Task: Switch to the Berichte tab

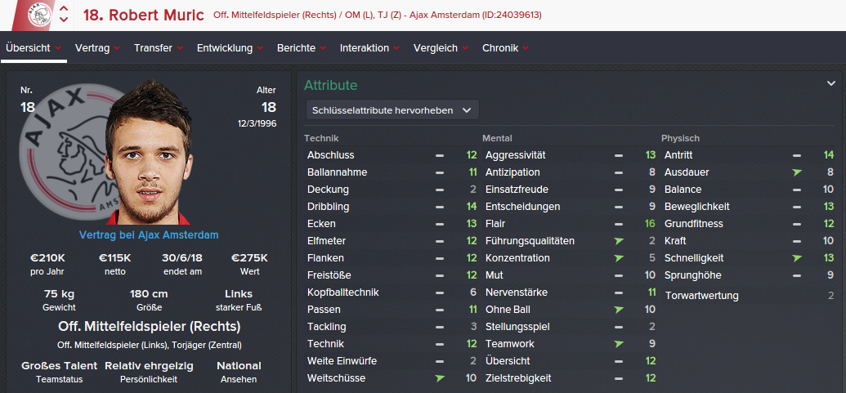Action: click(296, 48)
